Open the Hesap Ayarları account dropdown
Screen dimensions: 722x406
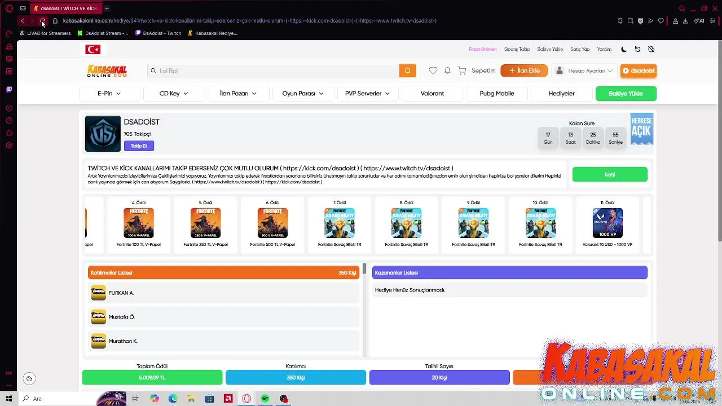pos(584,70)
